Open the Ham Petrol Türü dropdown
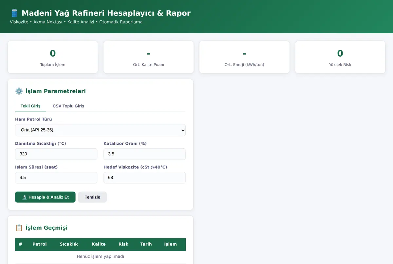The image size is (393, 264). click(100, 130)
